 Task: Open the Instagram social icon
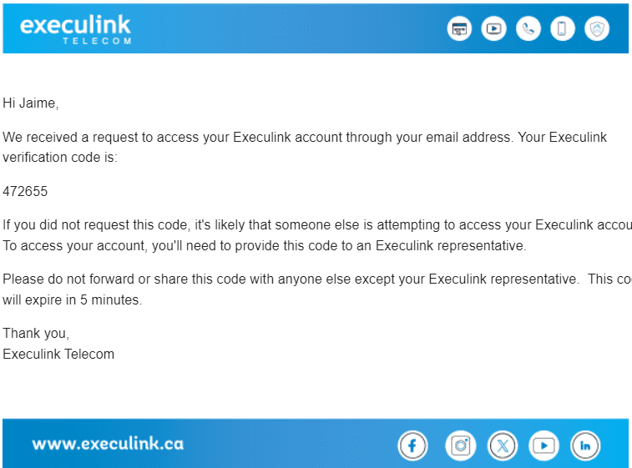(x=460, y=445)
